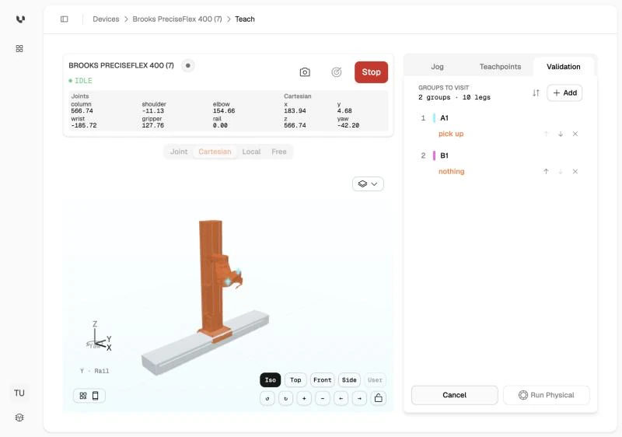Screen dimensions: 622x437
Task: Zoom in with the plus button
Action: pyautogui.click(x=304, y=398)
